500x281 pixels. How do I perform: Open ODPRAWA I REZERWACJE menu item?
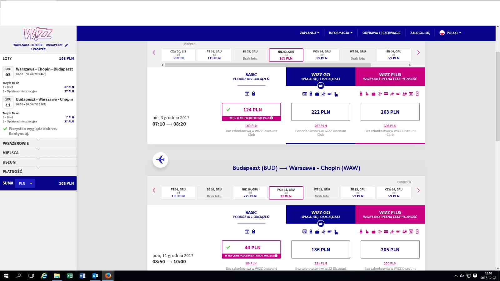[381, 33]
